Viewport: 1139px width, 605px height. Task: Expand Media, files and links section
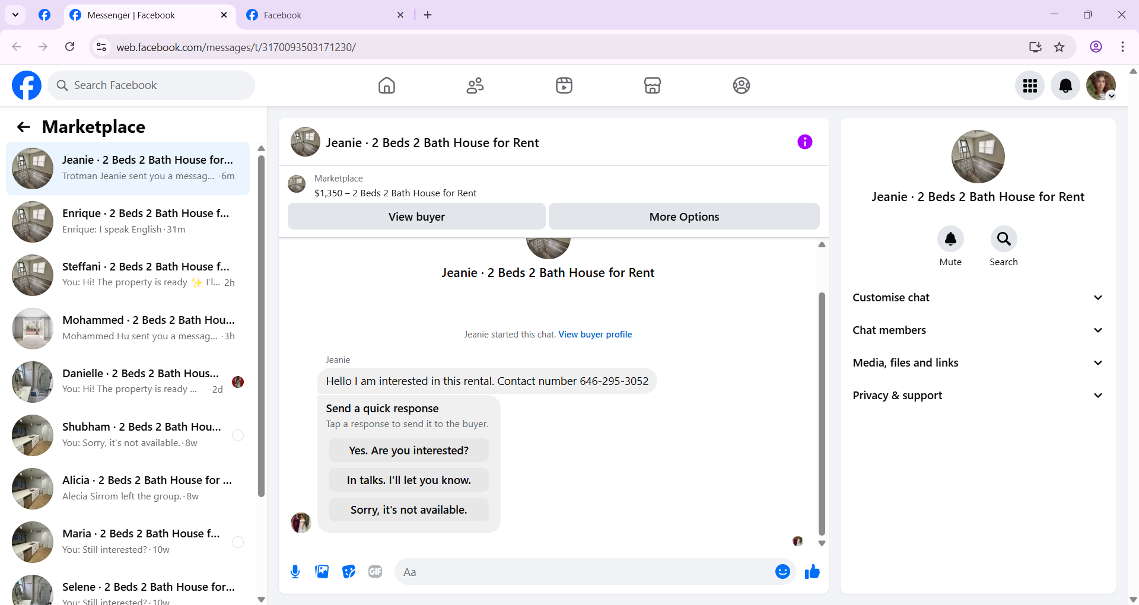coord(978,363)
